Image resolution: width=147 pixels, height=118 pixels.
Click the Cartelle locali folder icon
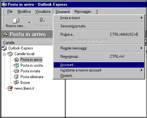pyautogui.click(x=10, y=54)
